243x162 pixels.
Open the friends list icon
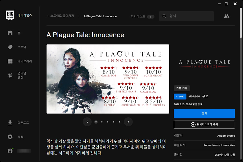point(227,16)
